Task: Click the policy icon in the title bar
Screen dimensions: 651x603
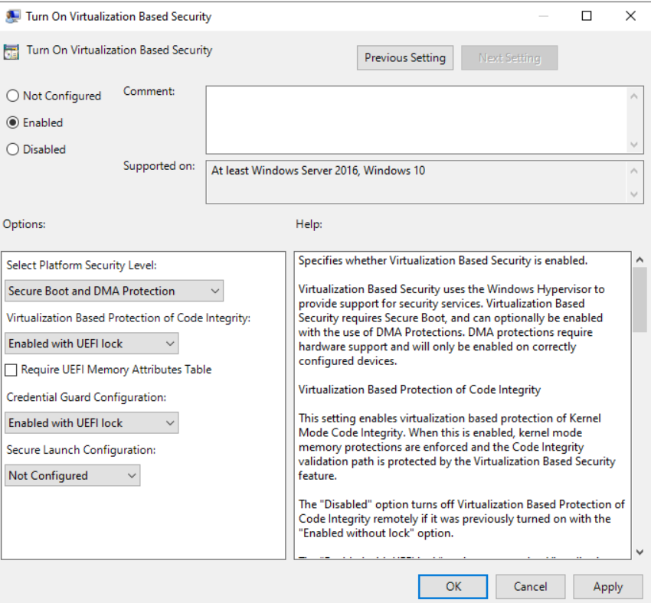Action: pyautogui.click(x=13, y=16)
